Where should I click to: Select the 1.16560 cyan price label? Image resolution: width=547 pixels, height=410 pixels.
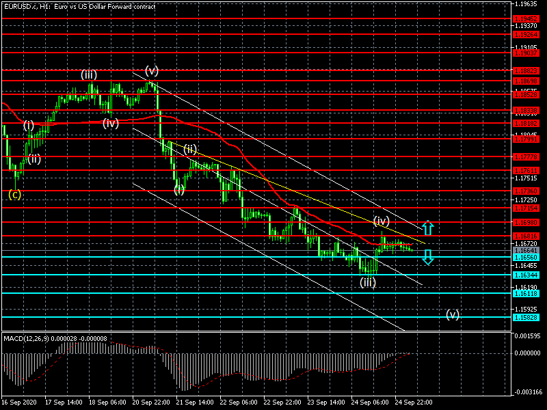[526, 258]
